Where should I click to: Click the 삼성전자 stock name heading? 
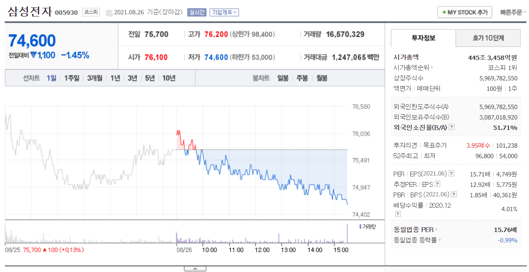pyautogui.click(x=30, y=11)
